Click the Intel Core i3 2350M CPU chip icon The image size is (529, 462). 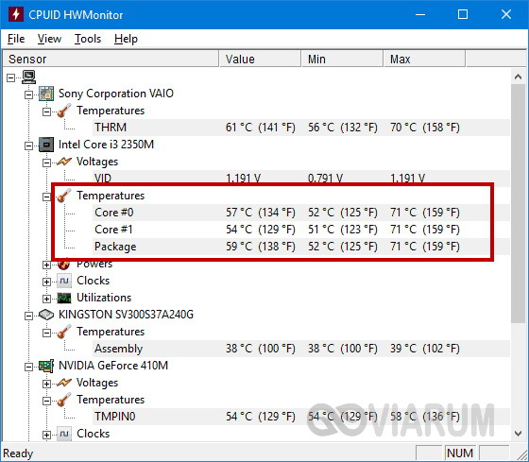click(x=46, y=145)
